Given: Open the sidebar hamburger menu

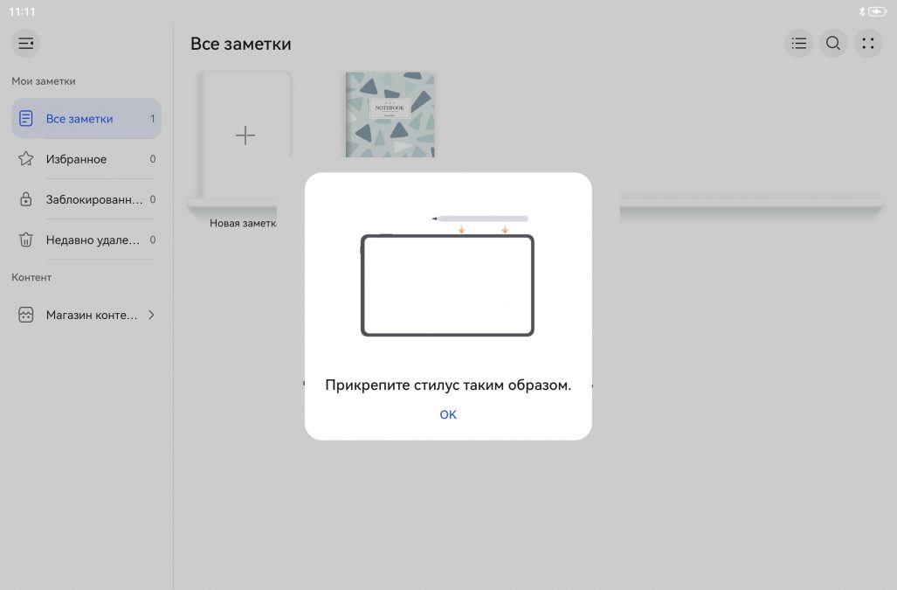Looking at the screenshot, I should click(x=25, y=43).
